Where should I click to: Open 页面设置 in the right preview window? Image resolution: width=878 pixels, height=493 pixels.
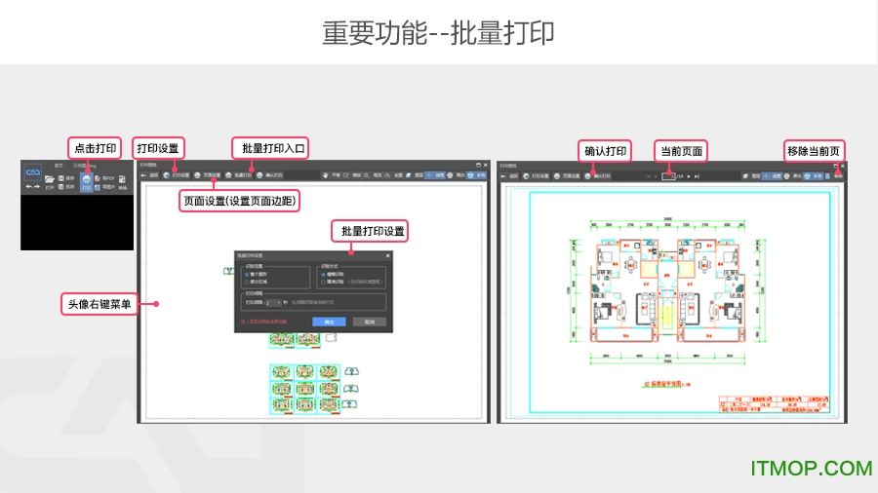pyautogui.click(x=567, y=176)
